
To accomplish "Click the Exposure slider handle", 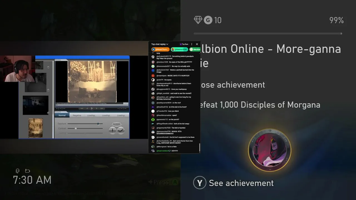I will tap(98, 124).
